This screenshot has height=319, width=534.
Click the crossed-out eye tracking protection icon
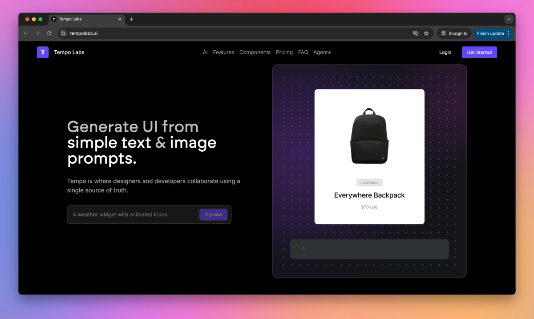(x=416, y=33)
